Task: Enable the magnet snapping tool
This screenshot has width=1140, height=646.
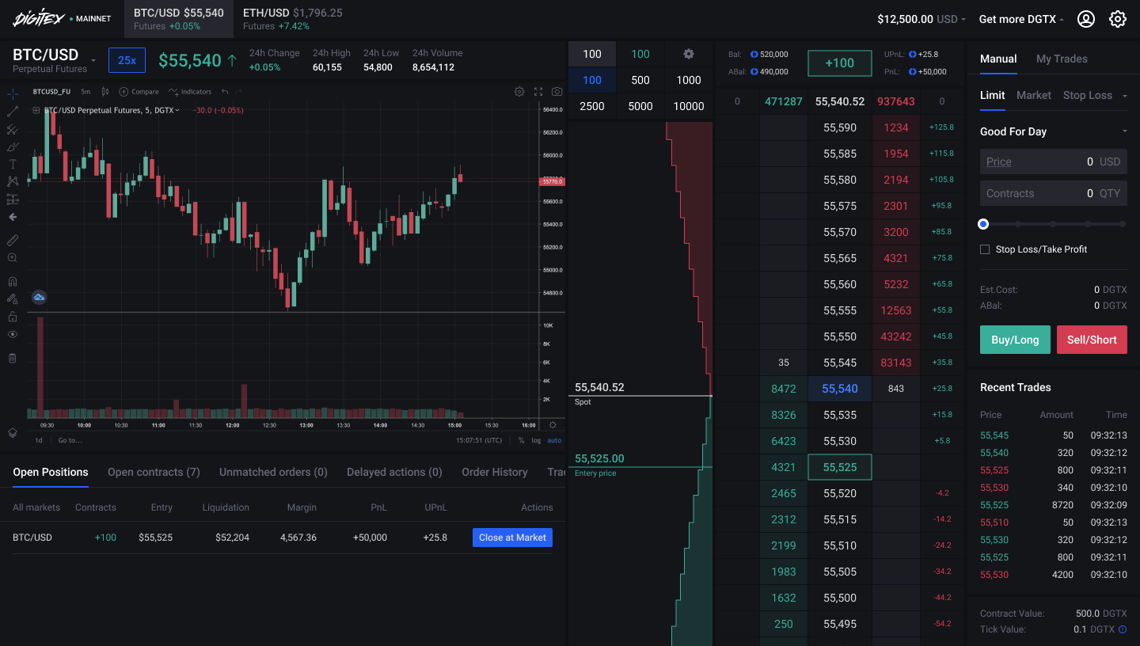Action: (x=12, y=282)
